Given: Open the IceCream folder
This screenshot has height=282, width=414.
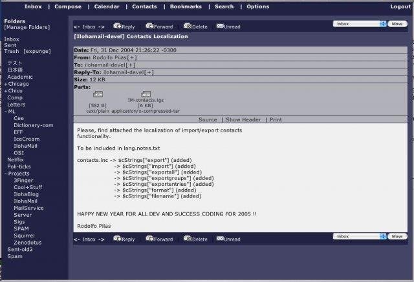Looking at the screenshot, I should coord(27,139).
